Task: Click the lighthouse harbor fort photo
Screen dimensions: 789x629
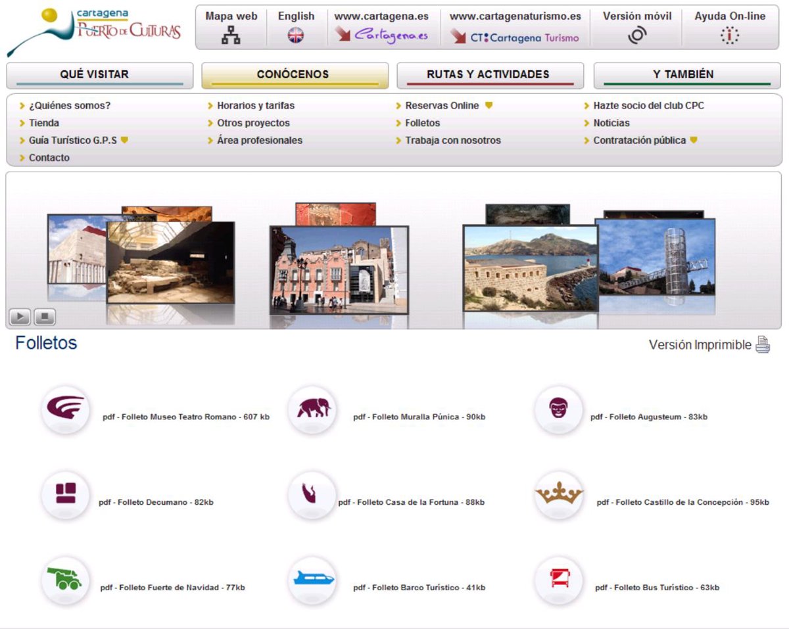Action: pos(530,267)
